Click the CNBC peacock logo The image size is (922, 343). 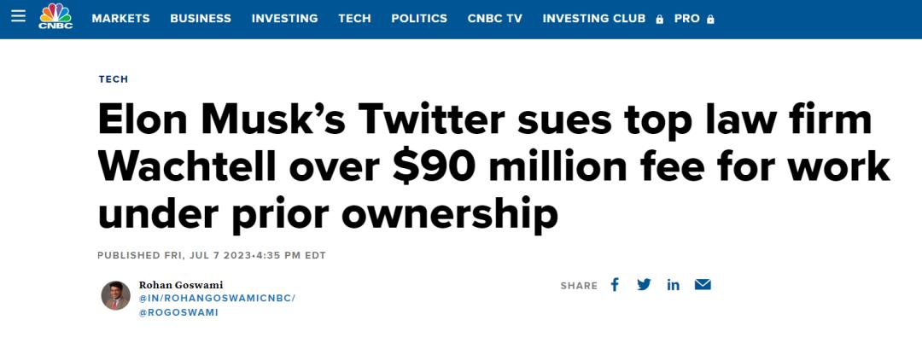tap(55, 17)
